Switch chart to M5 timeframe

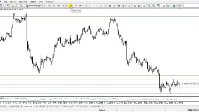click(x=49, y=6)
